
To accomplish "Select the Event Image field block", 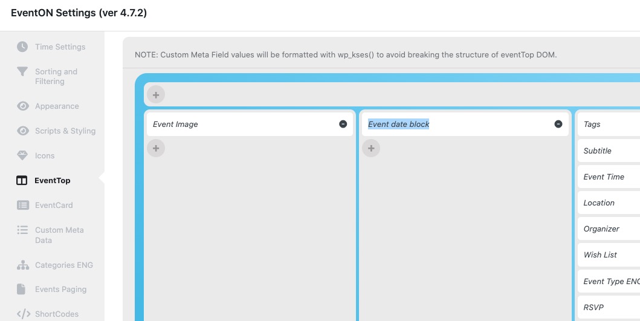I will pyautogui.click(x=250, y=124).
